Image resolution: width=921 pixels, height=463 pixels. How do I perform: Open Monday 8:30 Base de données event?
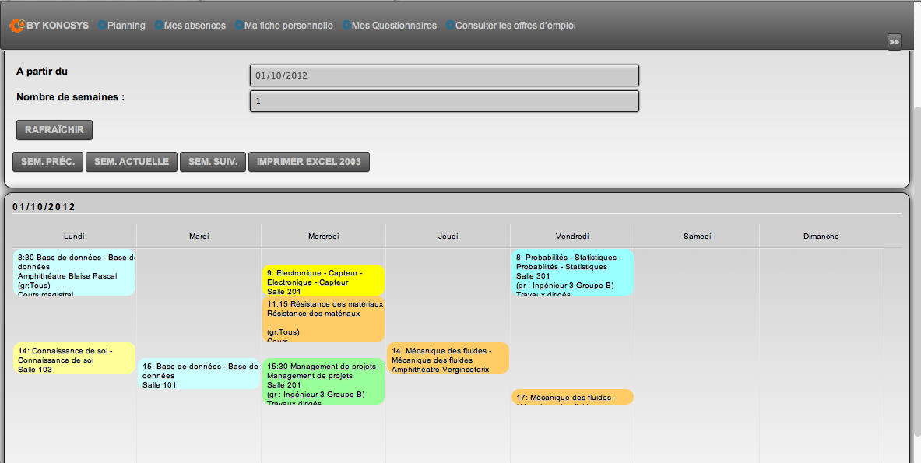(x=75, y=272)
